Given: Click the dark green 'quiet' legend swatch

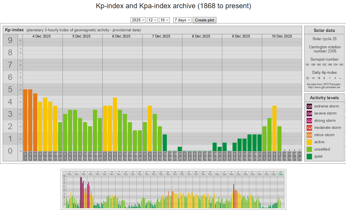Looking at the screenshot, I should 309,156.
